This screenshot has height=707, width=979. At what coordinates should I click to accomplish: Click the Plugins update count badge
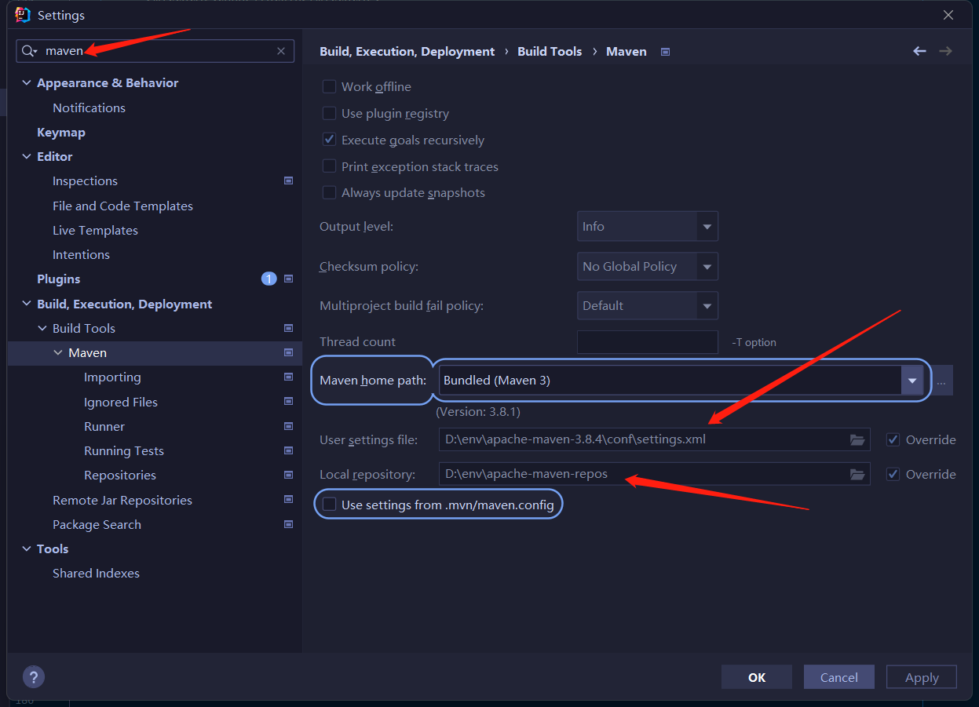[269, 279]
